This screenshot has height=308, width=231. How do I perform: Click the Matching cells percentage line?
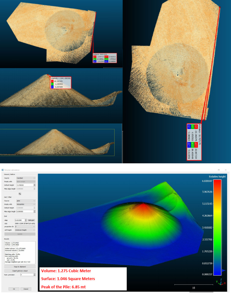click(x=12, y=254)
